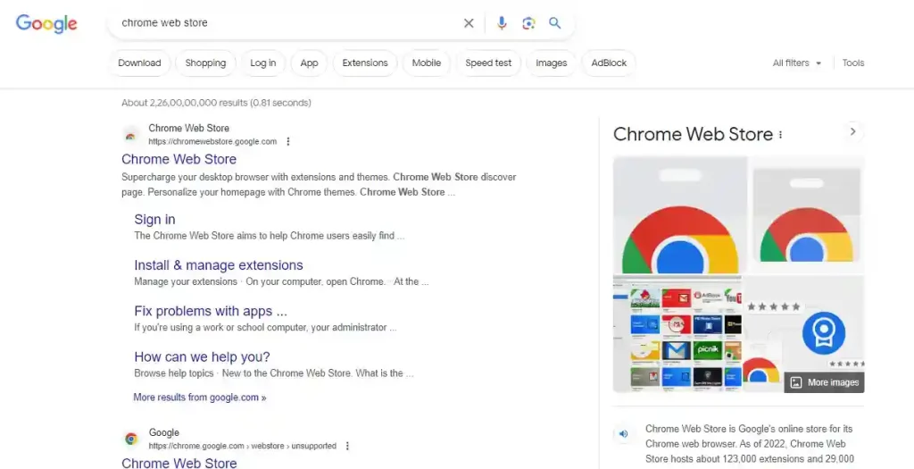914x469 pixels.
Task: Click the Google site name of second result
Action: [164, 433]
